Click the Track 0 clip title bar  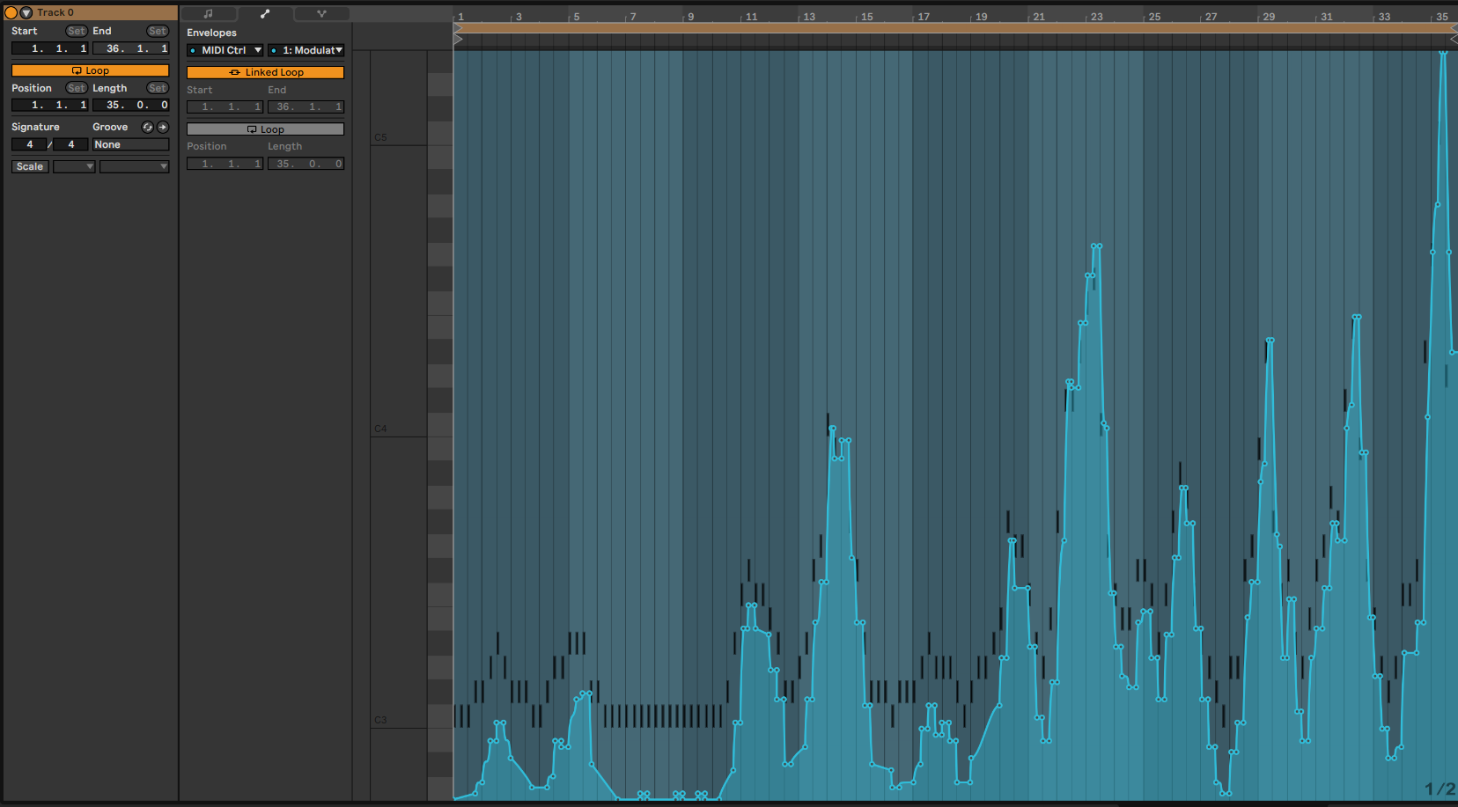click(x=90, y=13)
